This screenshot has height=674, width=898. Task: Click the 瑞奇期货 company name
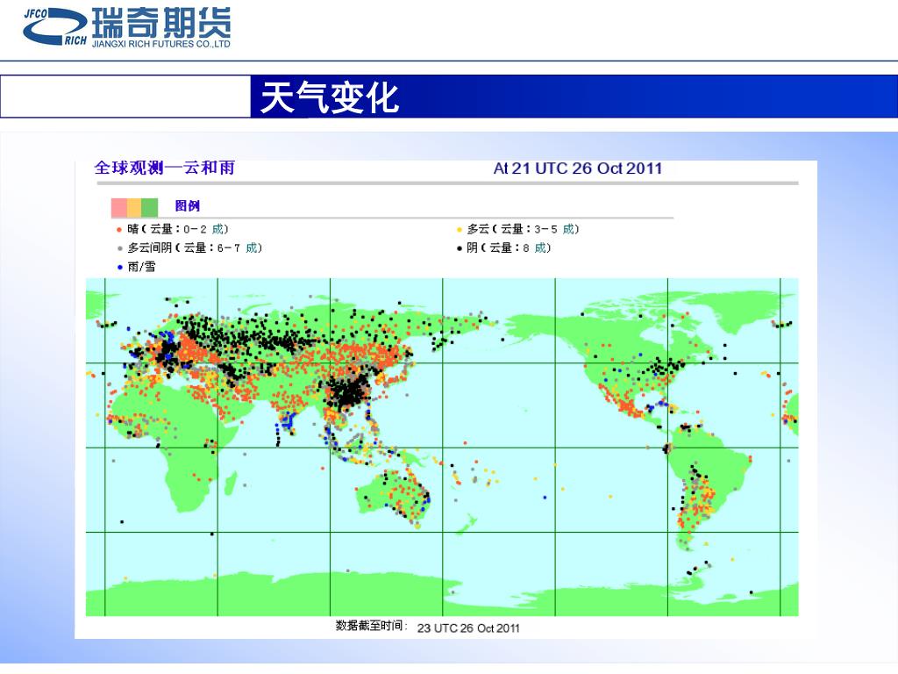tap(161, 22)
